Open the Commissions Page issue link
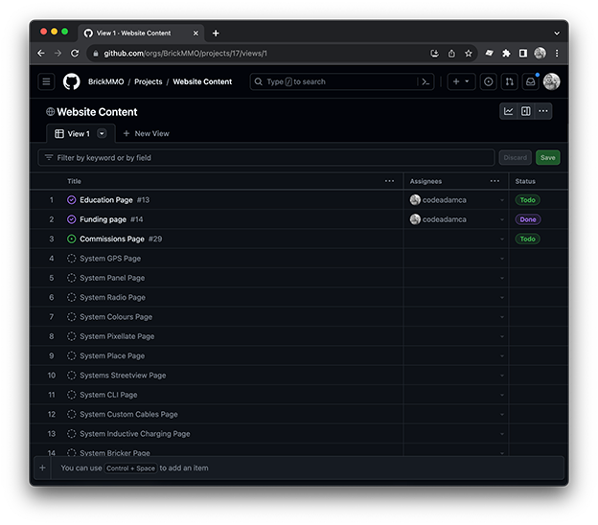Screen dimensions: 598x525 (x=112, y=239)
